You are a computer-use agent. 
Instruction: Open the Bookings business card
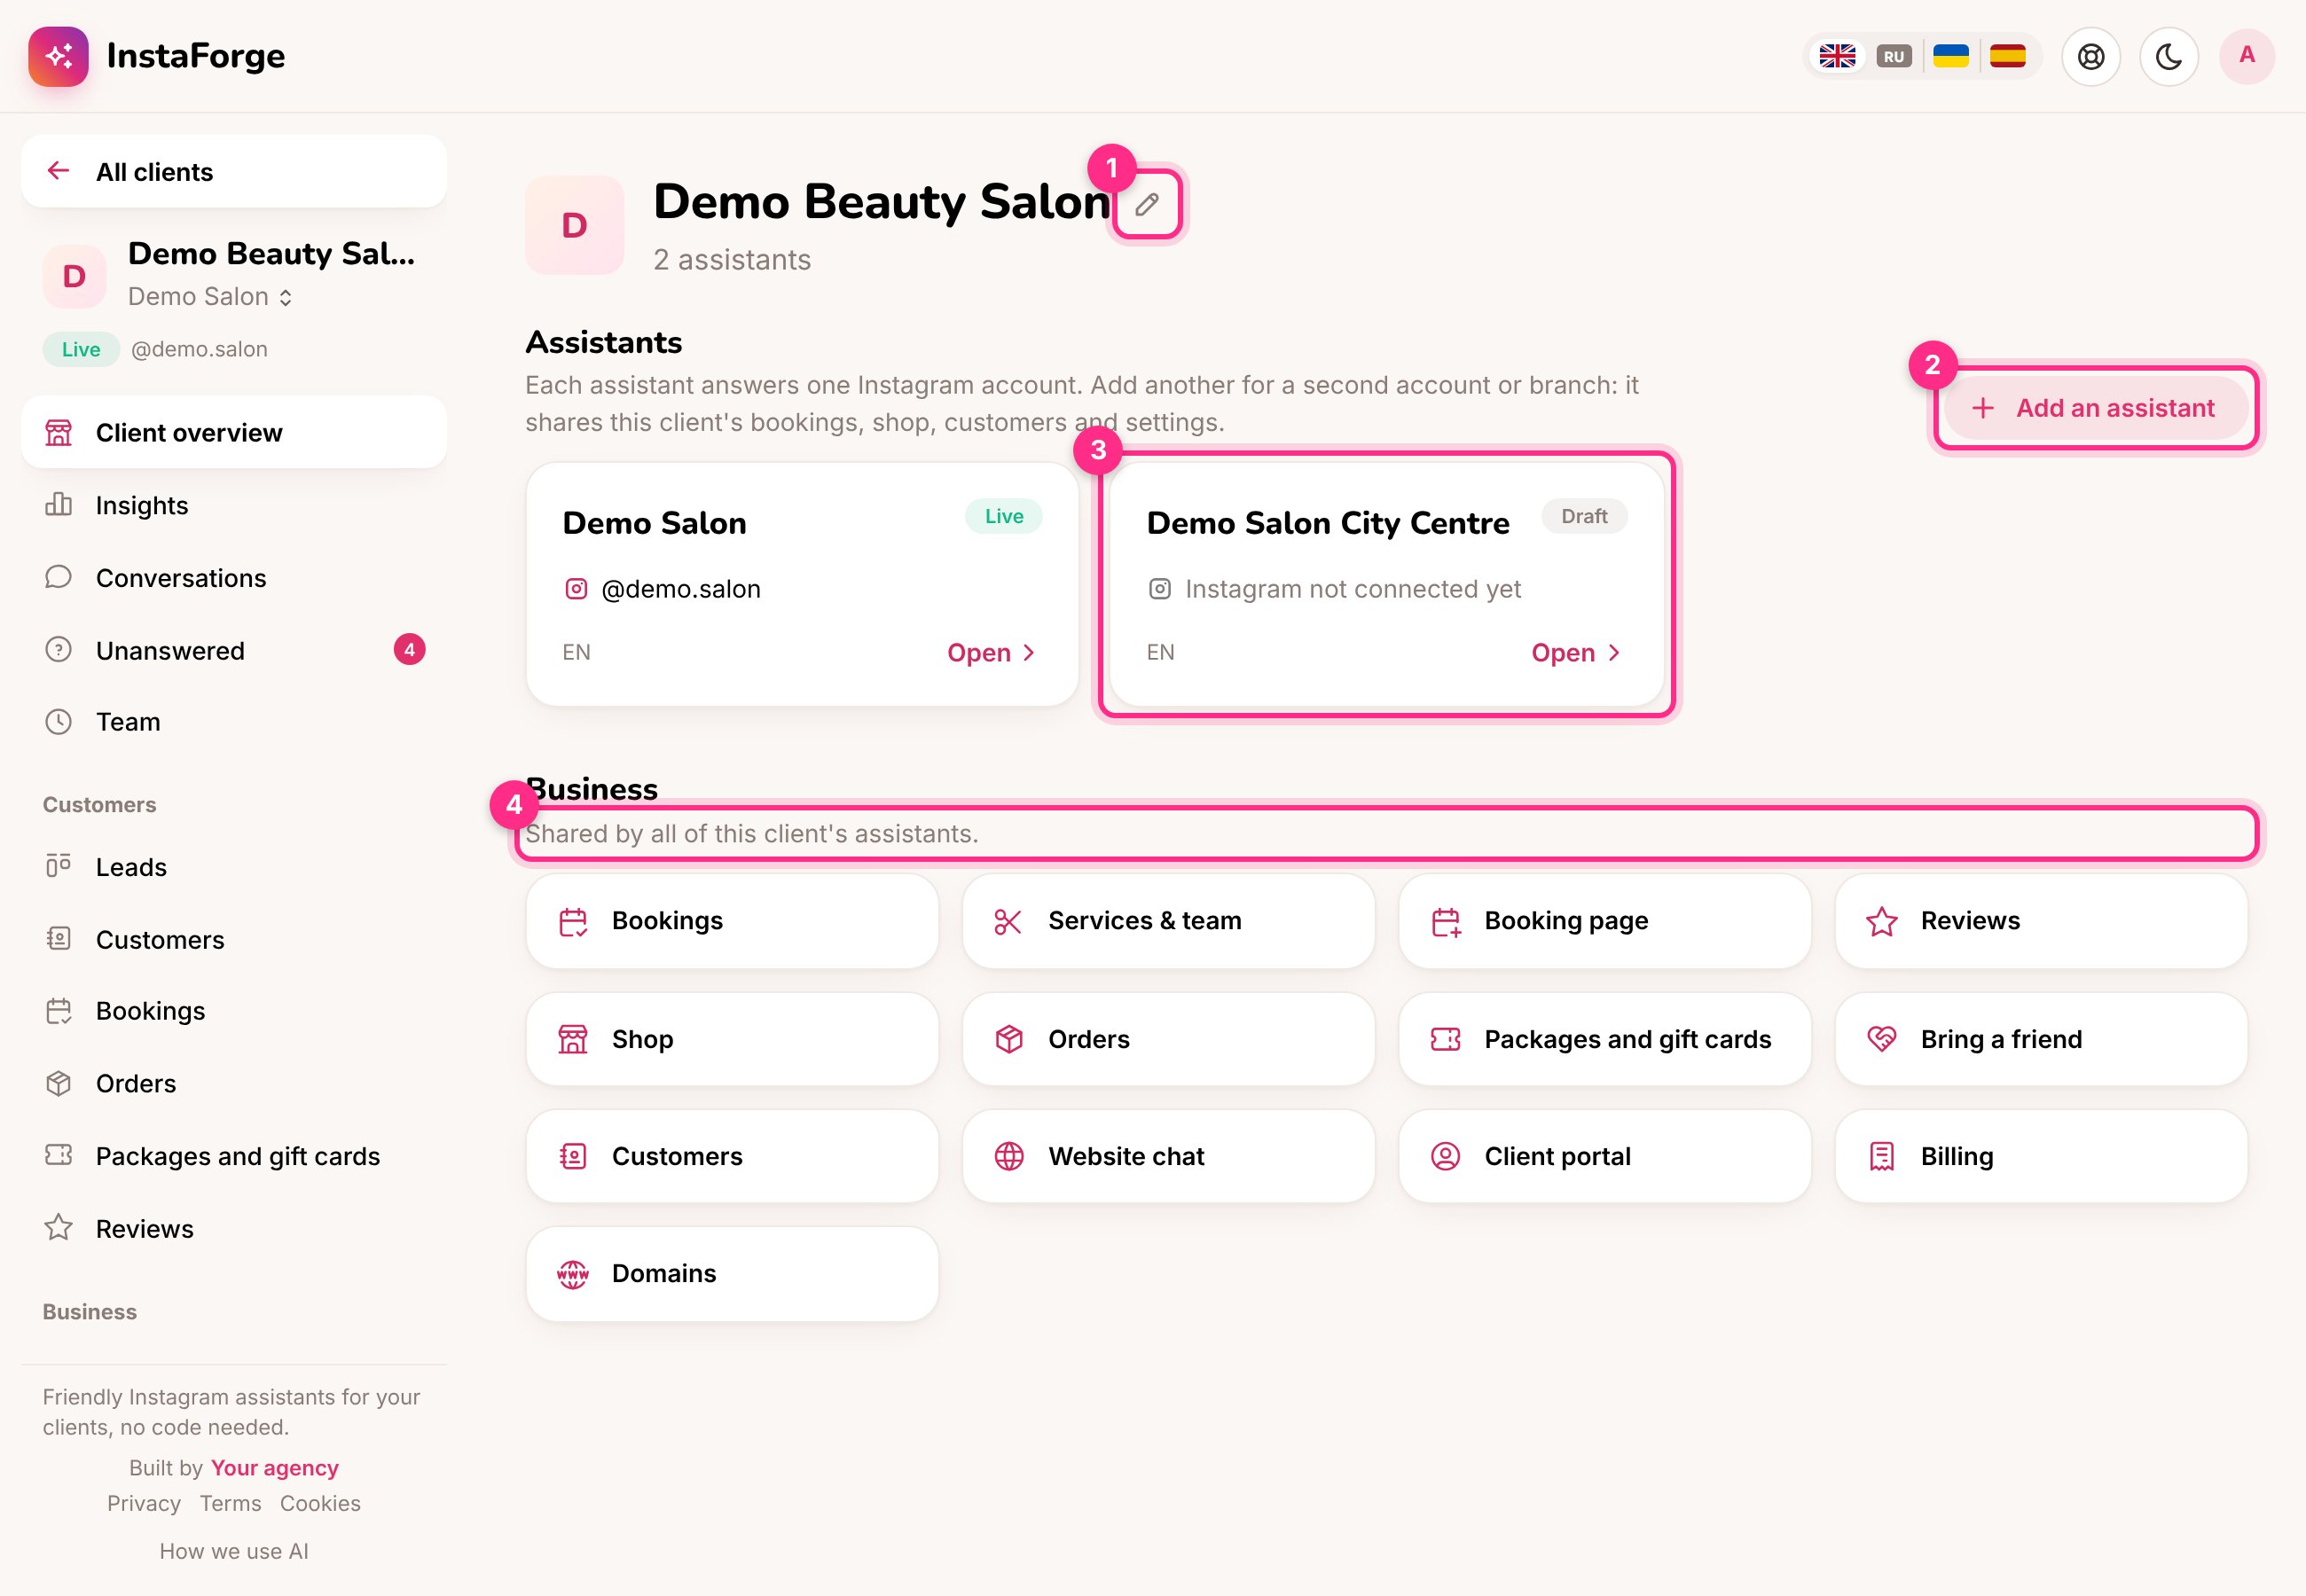[x=732, y=921]
